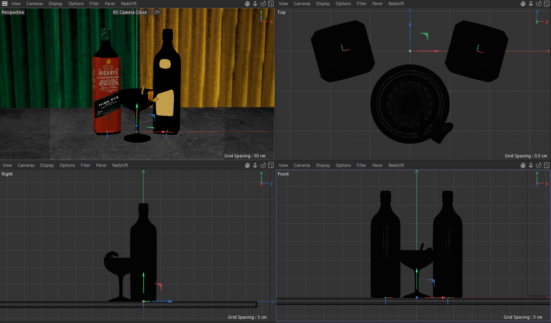Viewport: 551px width, 323px height.
Task: Open Options menu in Perspective viewport
Action: [x=76, y=4]
